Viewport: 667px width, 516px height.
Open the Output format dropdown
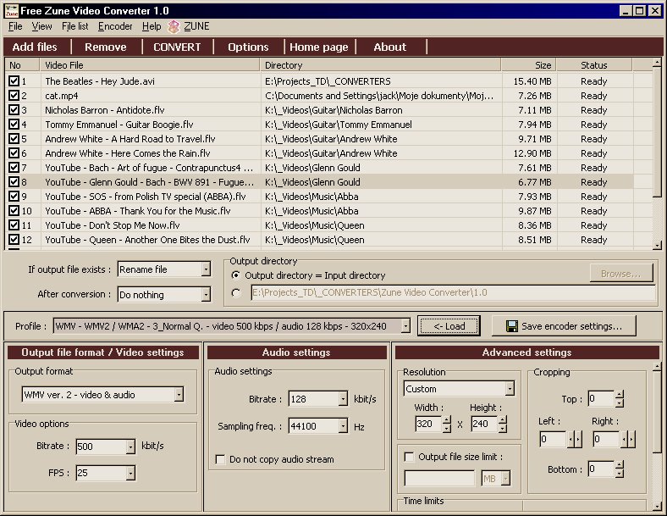pos(179,395)
